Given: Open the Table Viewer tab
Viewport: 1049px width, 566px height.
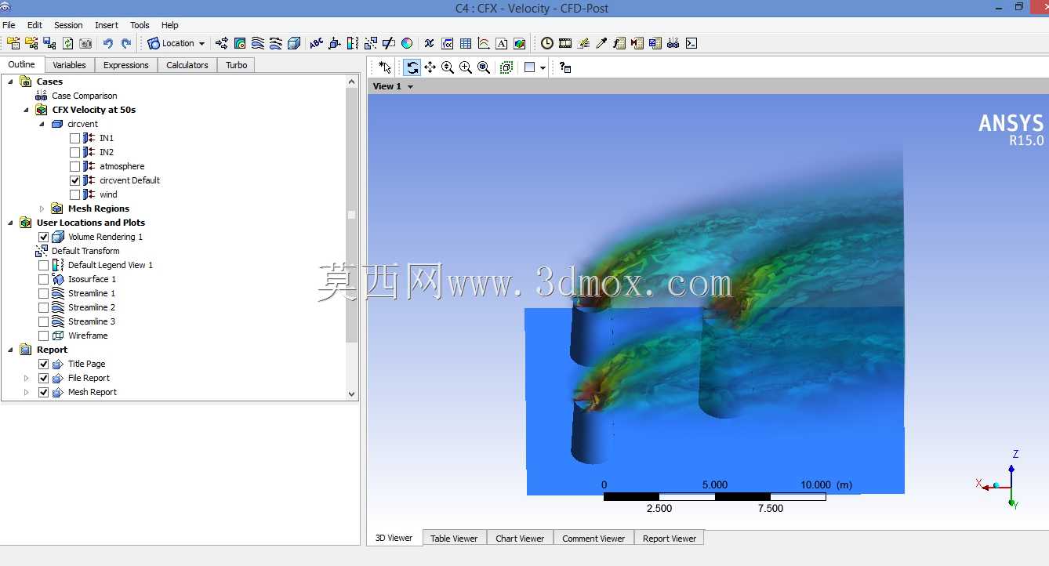Looking at the screenshot, I should tap(454, 539).
